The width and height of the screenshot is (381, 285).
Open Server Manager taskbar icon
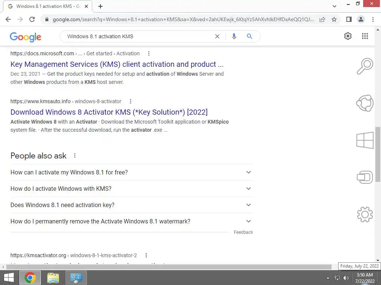(x=76, y=278)
